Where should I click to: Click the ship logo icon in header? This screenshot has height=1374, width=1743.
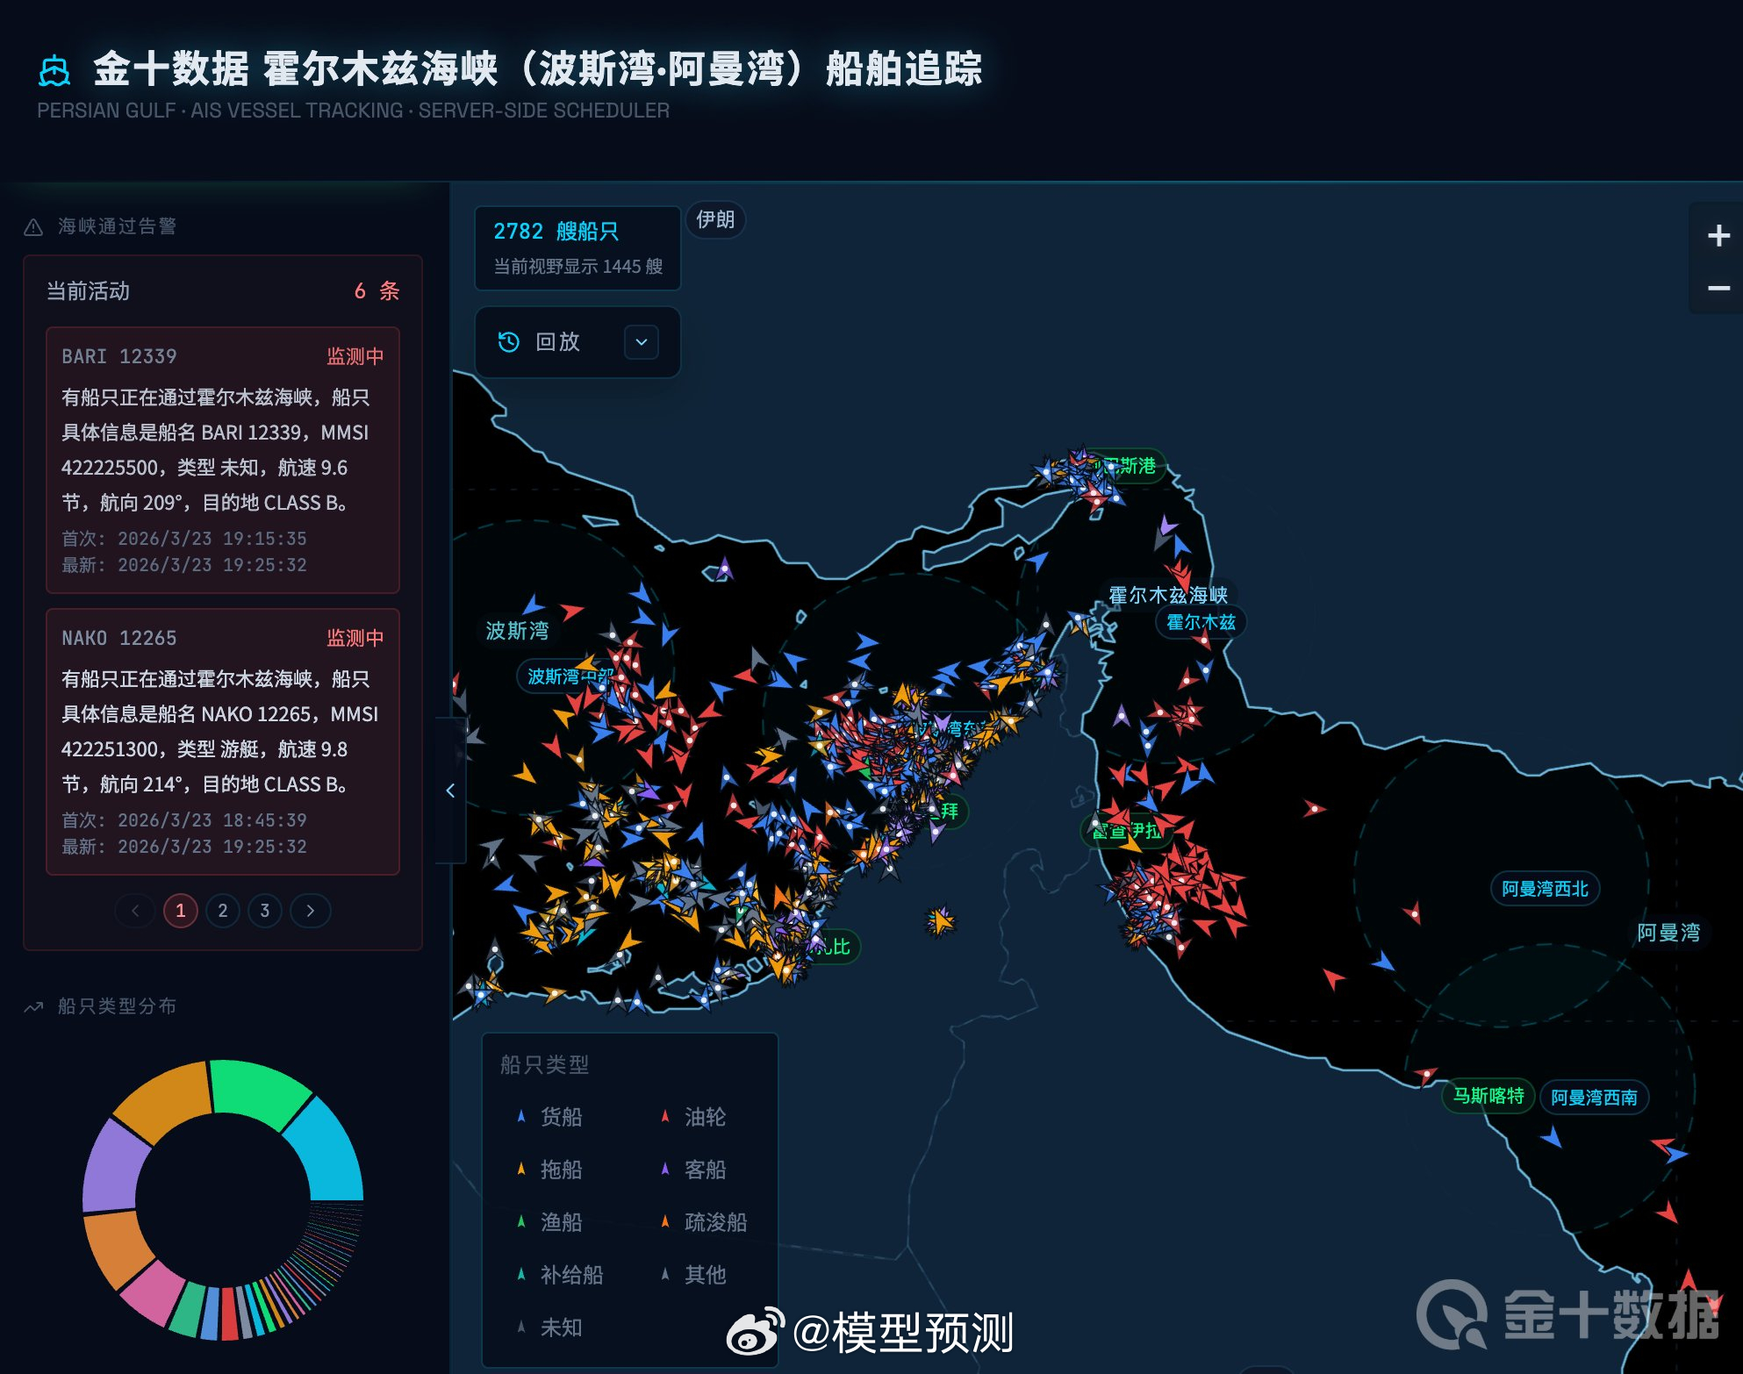[x=54, y=71]
